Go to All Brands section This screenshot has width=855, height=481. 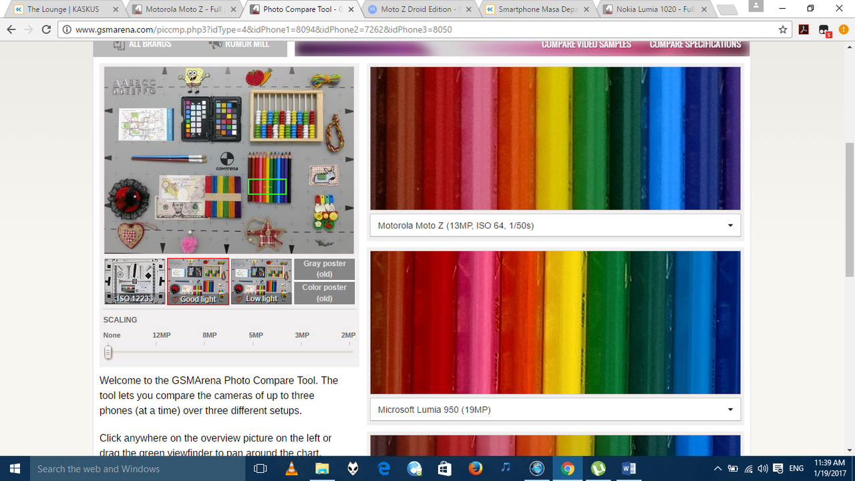(142, 44)
